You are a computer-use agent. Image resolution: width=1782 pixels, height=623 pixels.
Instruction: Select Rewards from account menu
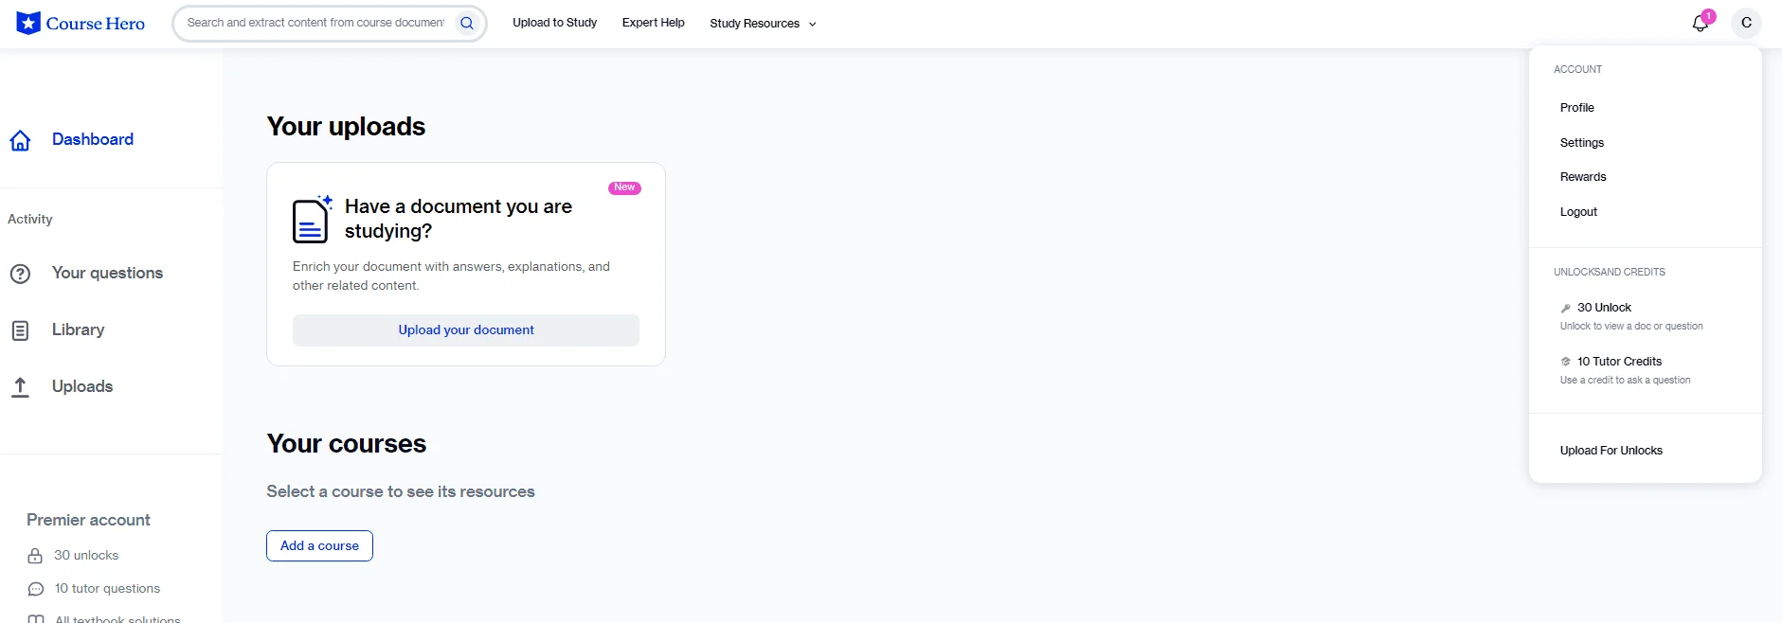[x=1583, y=177]
